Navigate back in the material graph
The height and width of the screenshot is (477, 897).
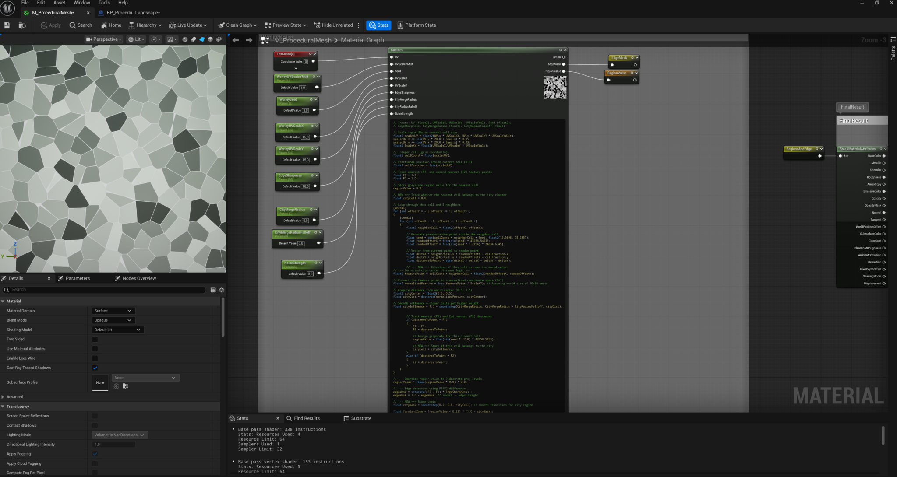236,40
